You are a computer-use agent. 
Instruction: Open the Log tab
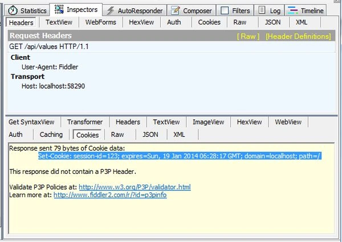[x=269, y=10]
